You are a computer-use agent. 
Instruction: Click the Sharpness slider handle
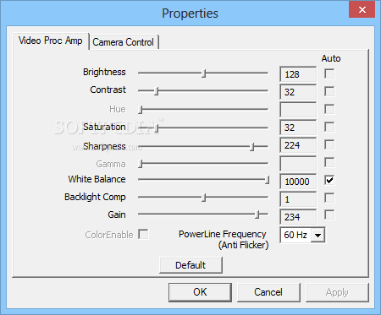click(252, 147)
